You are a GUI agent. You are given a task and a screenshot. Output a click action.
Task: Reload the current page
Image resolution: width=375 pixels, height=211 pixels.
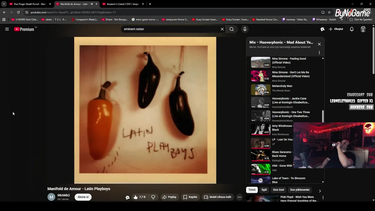18,12
